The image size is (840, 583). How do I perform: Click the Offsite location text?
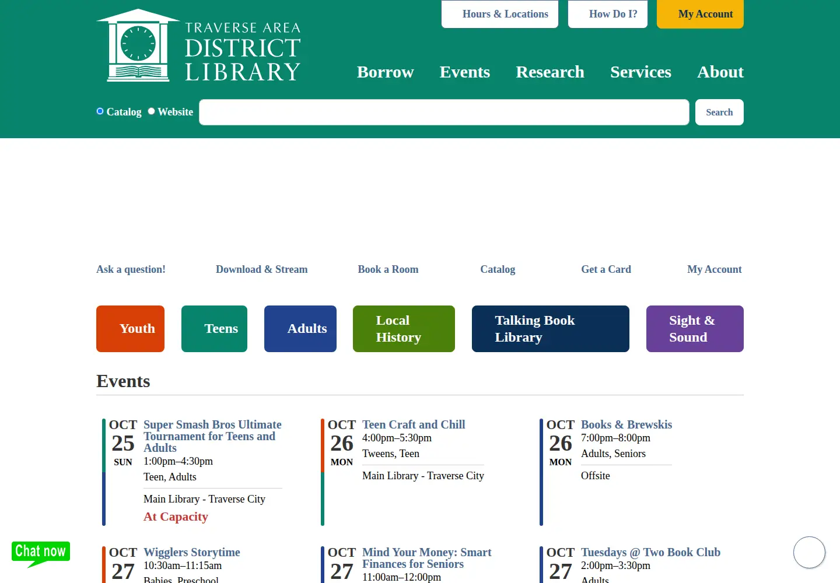tap(596, 476)
